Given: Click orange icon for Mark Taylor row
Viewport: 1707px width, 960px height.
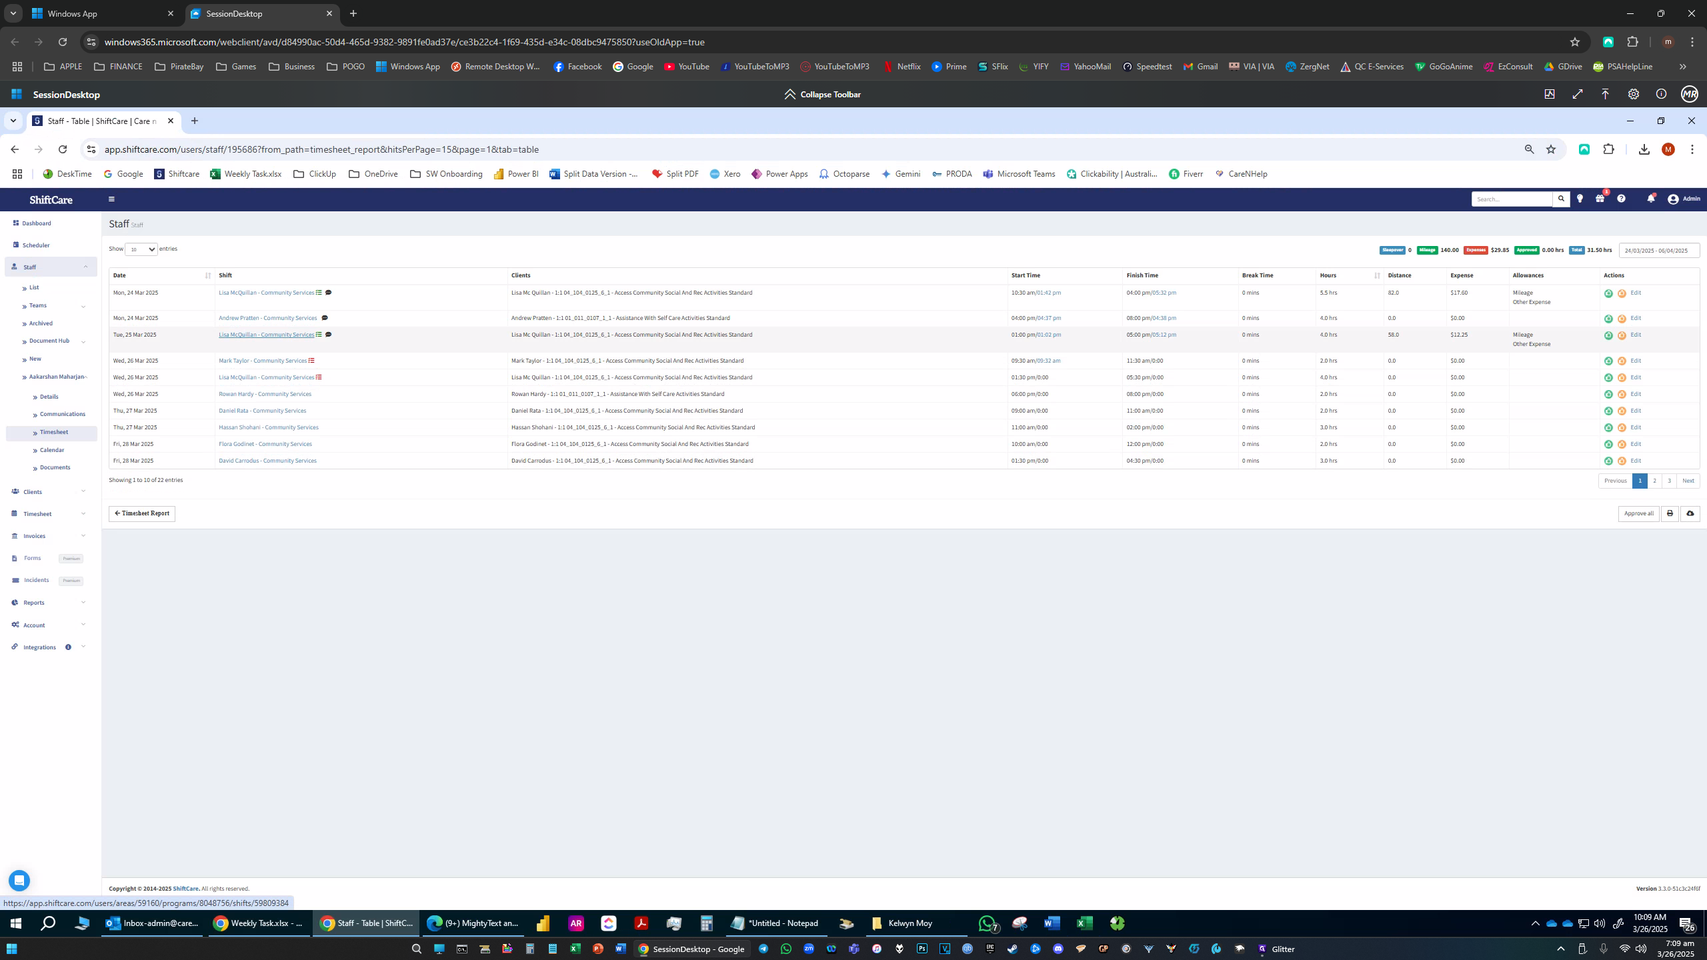Looking at the screenshot, I should click(x=1622, y=361).
